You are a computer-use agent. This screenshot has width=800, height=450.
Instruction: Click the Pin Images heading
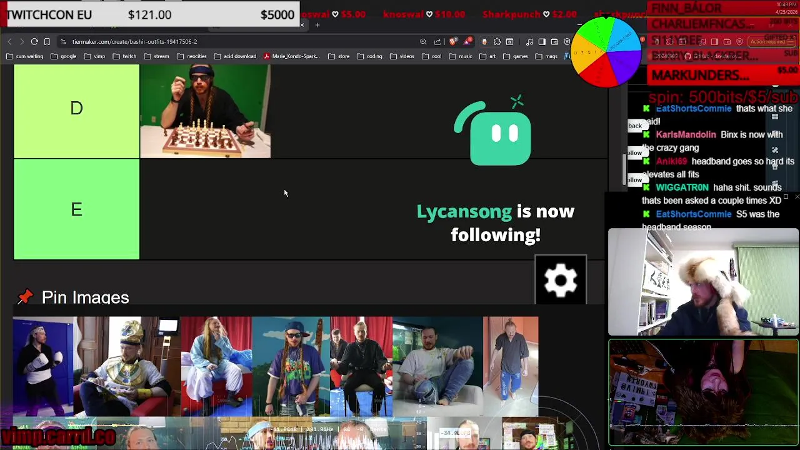click(85, 297)
